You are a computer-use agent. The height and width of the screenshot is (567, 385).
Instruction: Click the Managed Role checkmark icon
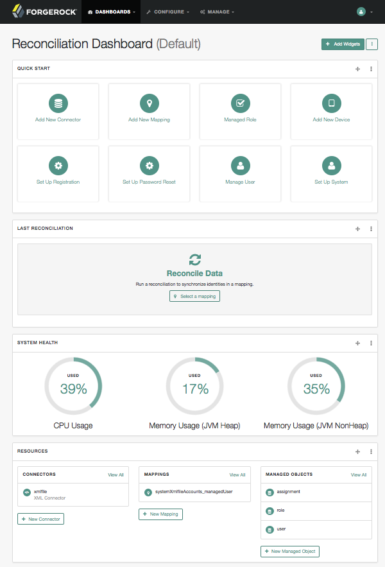tap(241, 103)
